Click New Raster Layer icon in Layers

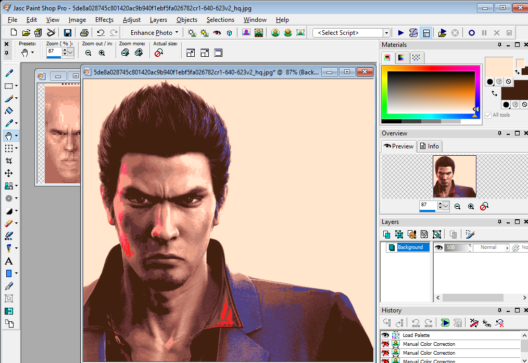(387, 235)
